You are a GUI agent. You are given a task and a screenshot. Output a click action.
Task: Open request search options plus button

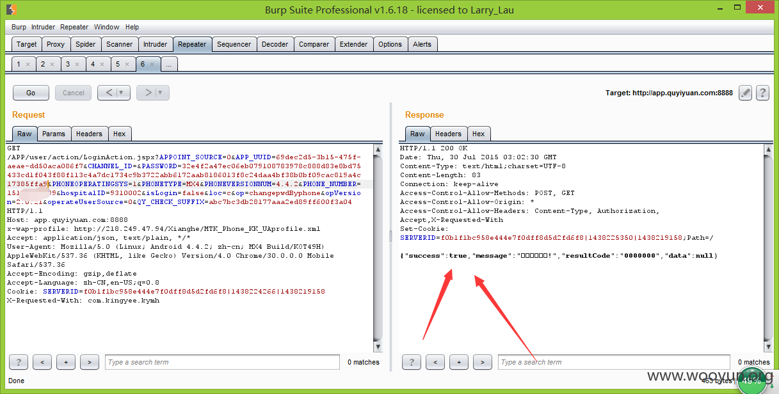66,362
